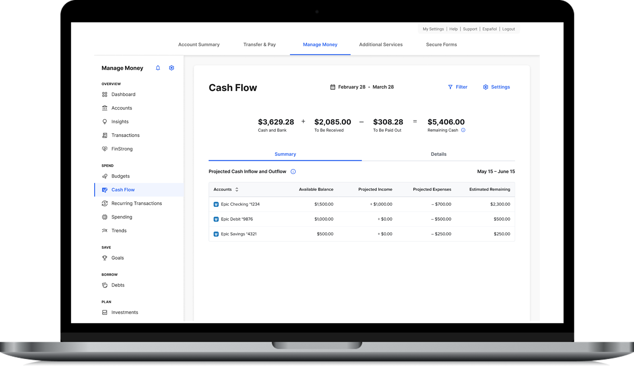
Task: Click the May 15 – June 15 date label
Action: [496, 172]
